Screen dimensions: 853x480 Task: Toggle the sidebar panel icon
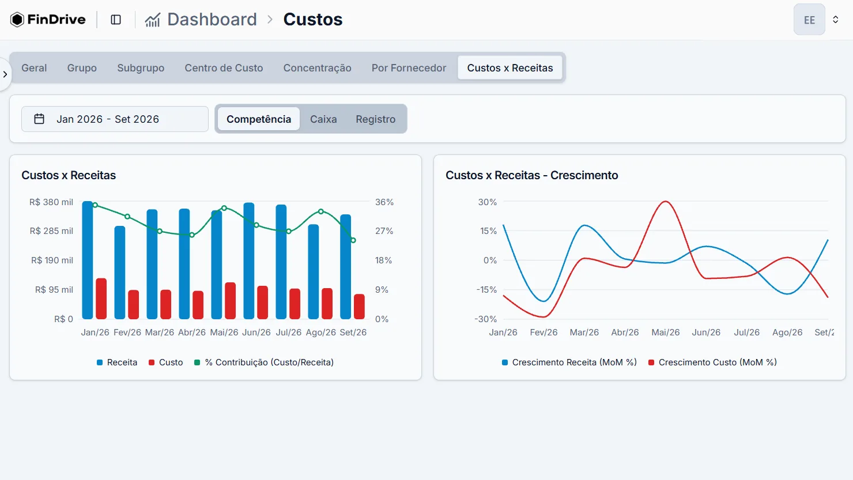click(x=116, y=20)
